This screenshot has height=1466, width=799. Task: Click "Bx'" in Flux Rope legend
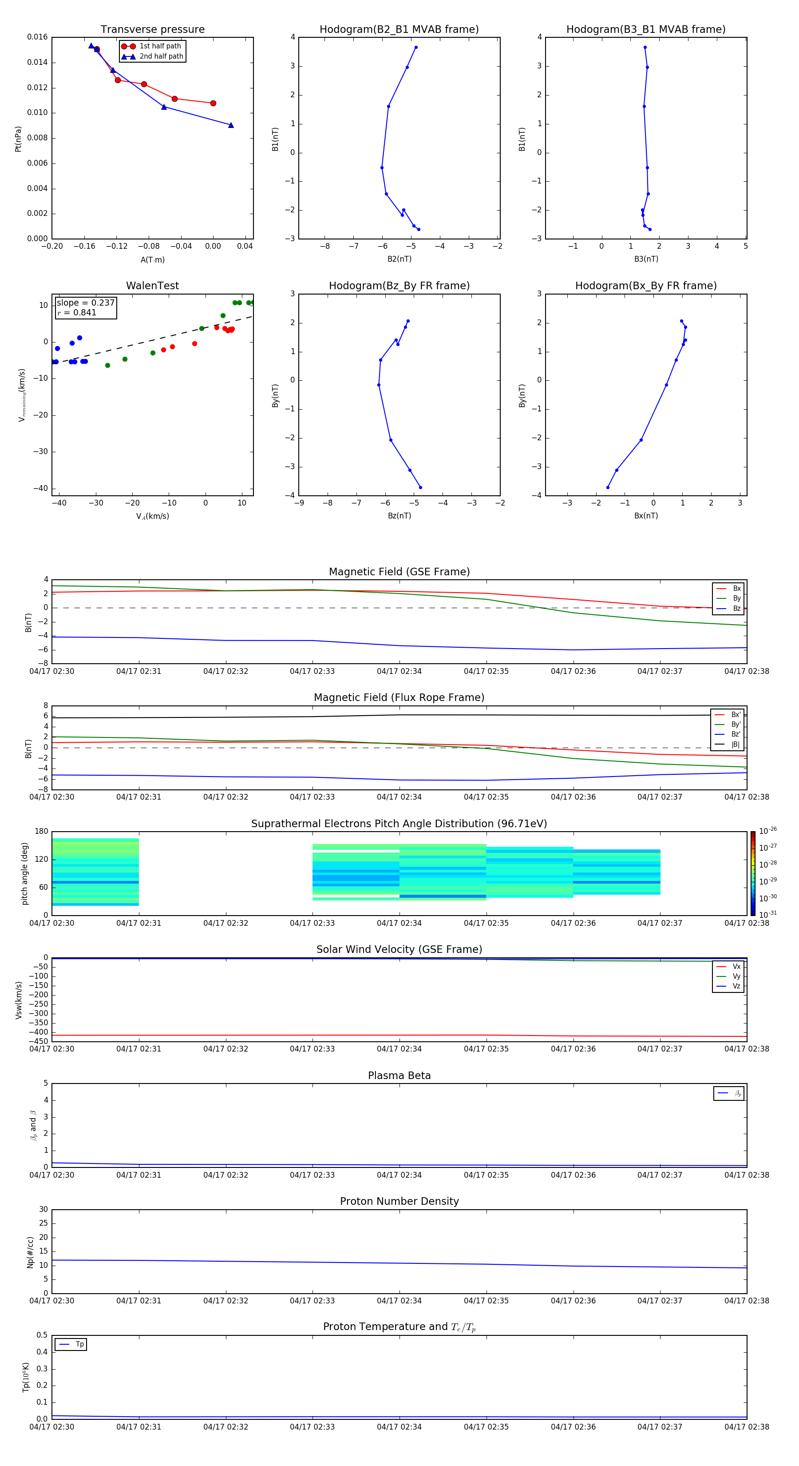click(728, 715)
